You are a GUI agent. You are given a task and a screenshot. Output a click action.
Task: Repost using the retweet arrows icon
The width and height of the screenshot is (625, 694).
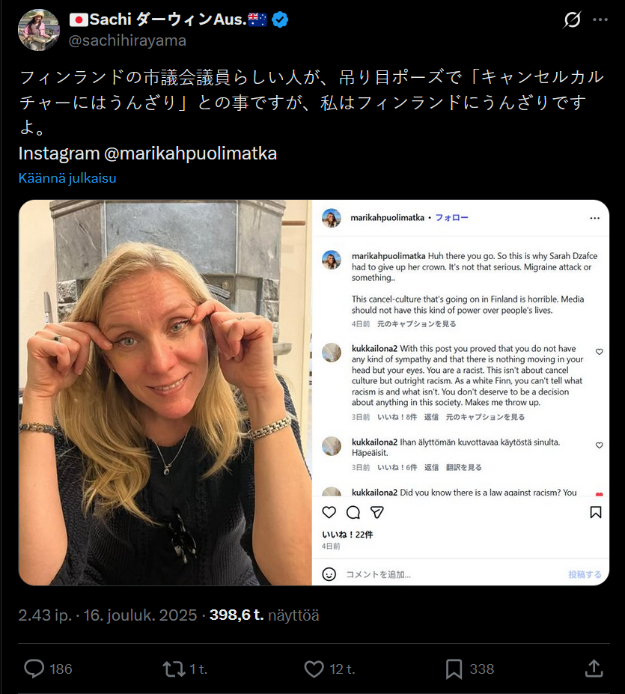pyautogui.click(x=174, y=669)
